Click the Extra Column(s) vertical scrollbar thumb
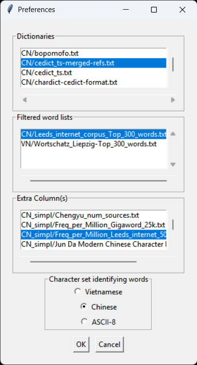197x365 pixels. [x=173, y=225]
